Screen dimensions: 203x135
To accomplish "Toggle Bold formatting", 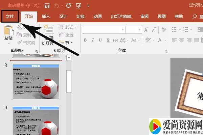I will [x=85, y=40].
